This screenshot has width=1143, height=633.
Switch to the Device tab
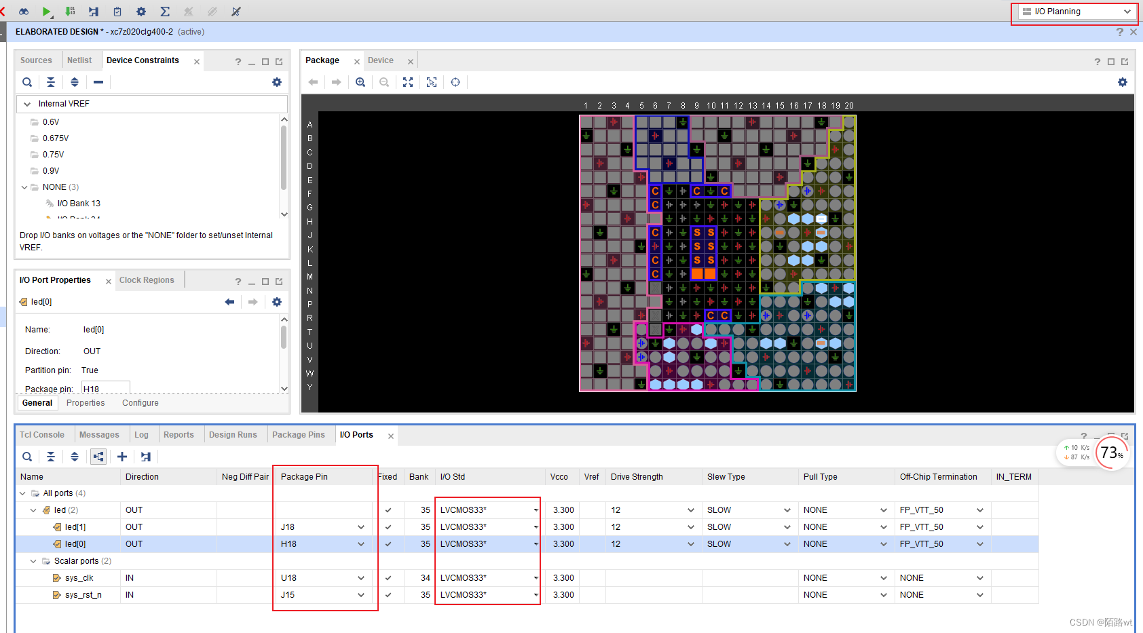[x=381, y=60]
